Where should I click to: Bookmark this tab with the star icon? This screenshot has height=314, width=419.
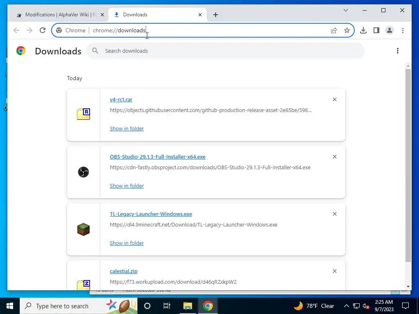click(347, 30)
